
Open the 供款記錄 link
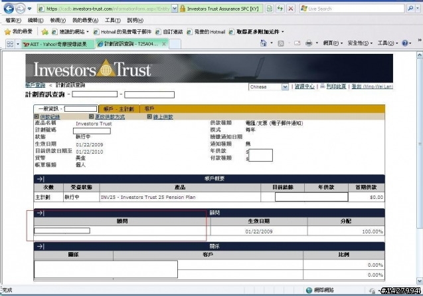coord(50,117)
